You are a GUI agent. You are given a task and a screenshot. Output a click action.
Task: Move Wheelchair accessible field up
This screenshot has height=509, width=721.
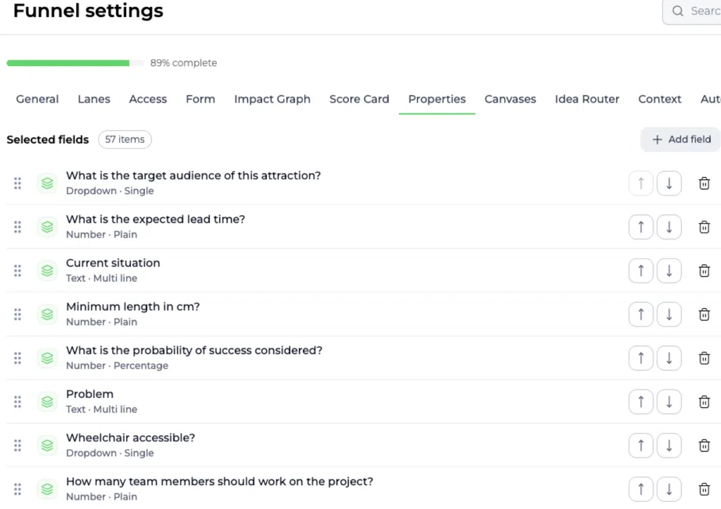pos(641,446)
